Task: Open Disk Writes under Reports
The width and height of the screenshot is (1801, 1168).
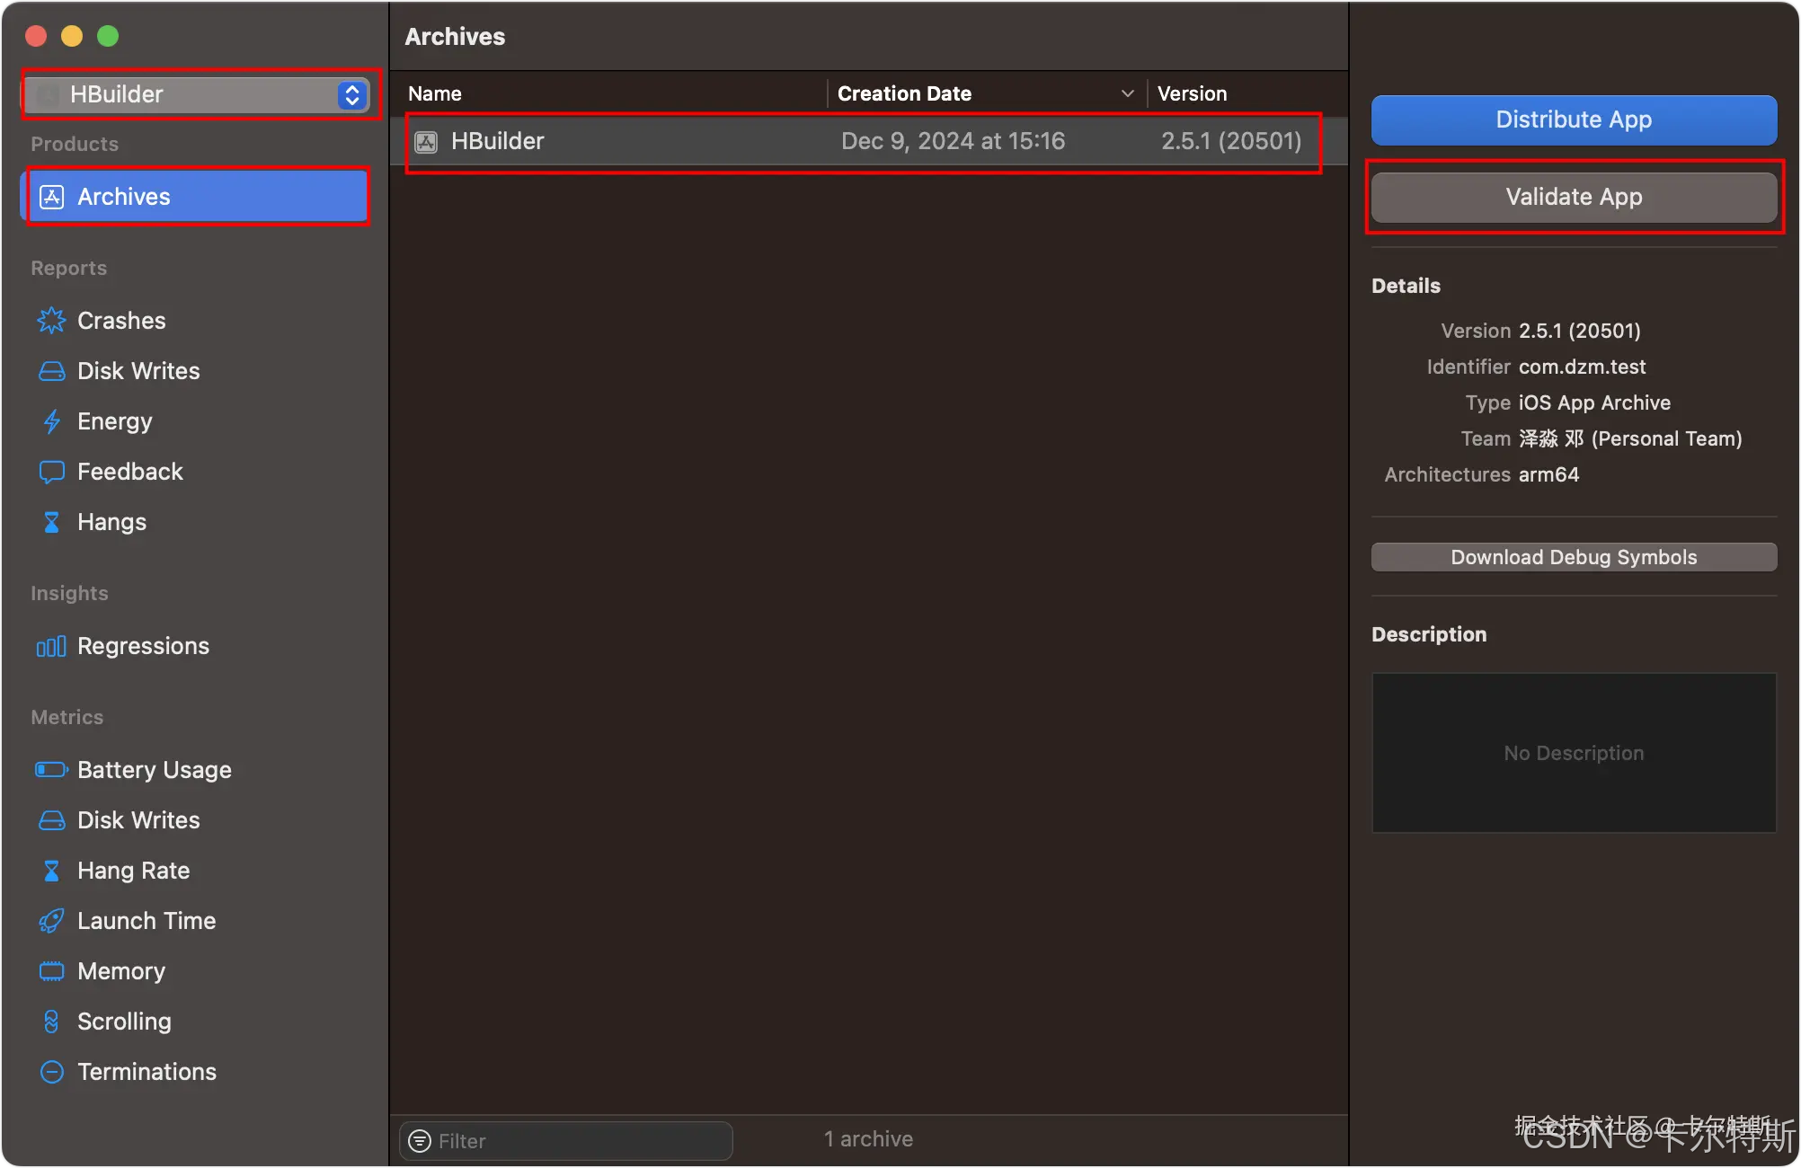Action: 138,371
